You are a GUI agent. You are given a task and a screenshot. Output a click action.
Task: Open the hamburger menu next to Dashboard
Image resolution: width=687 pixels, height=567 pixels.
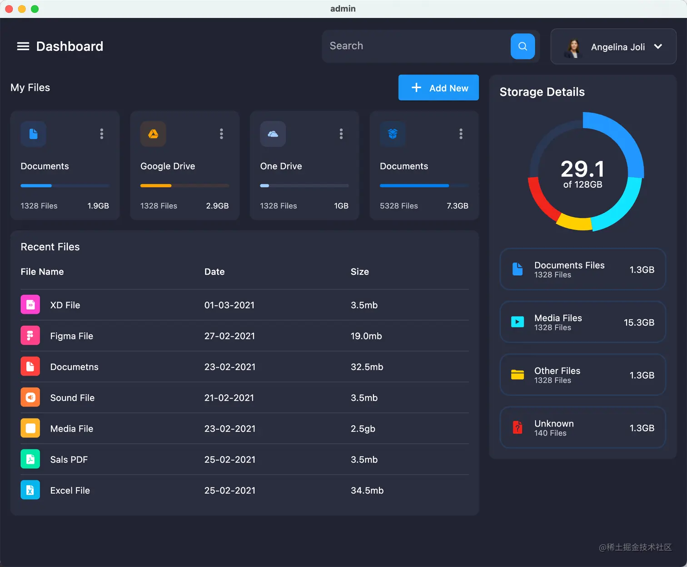23,46
